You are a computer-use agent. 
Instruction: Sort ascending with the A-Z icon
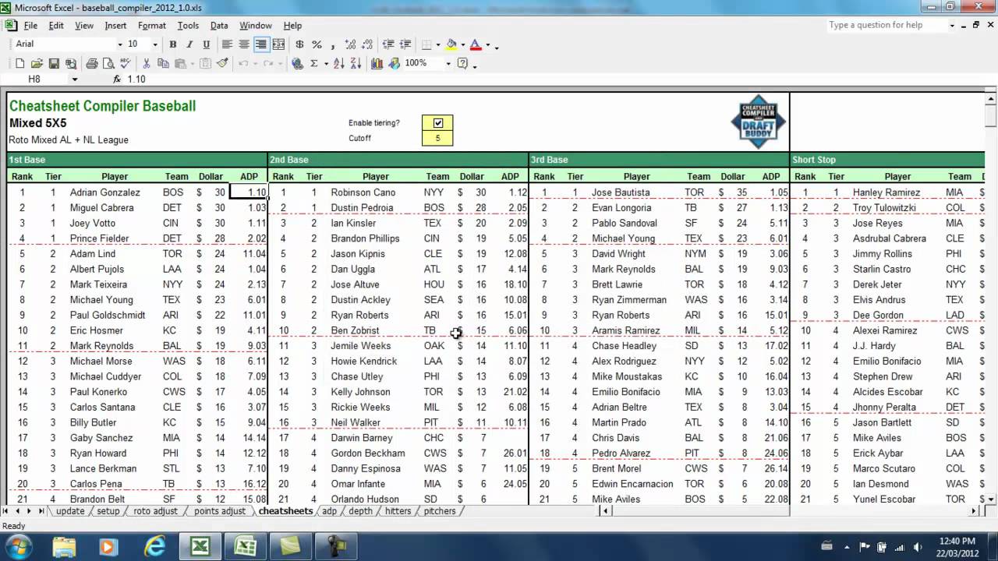click(339, 63)
